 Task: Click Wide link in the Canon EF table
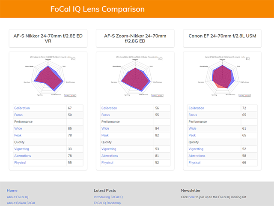[x=192, y=129]
